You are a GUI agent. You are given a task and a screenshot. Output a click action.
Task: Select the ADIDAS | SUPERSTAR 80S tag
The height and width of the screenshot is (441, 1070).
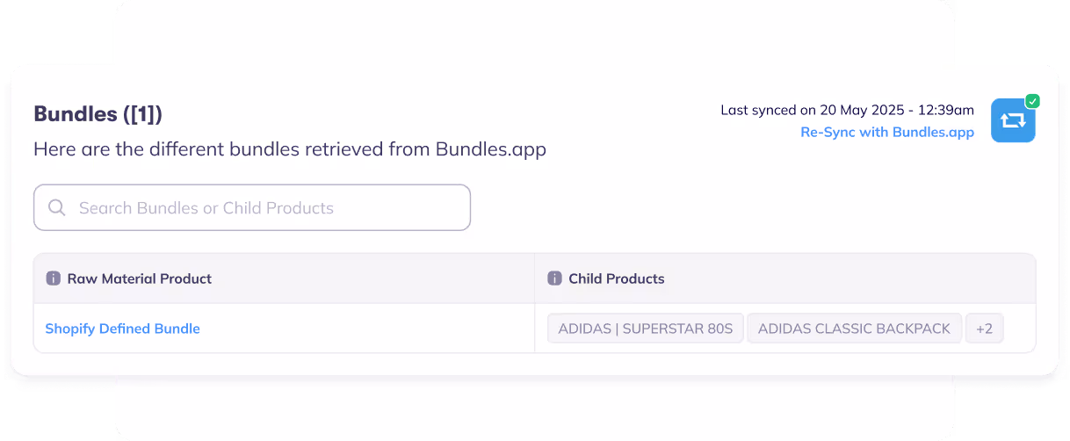tap(645, 329)
